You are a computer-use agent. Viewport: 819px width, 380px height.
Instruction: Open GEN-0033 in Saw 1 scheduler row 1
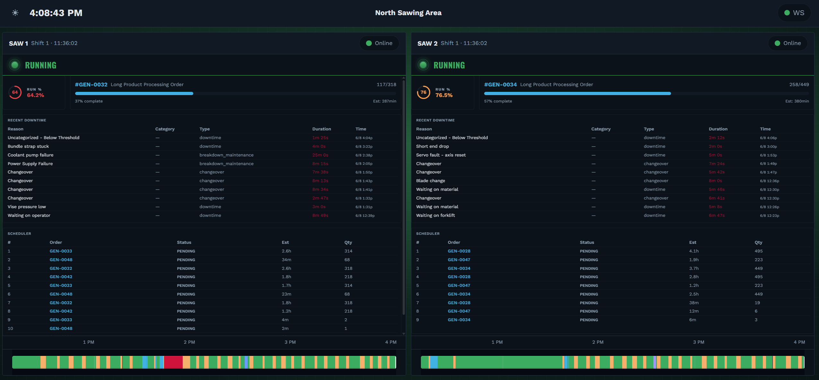[x=61, y=251]
